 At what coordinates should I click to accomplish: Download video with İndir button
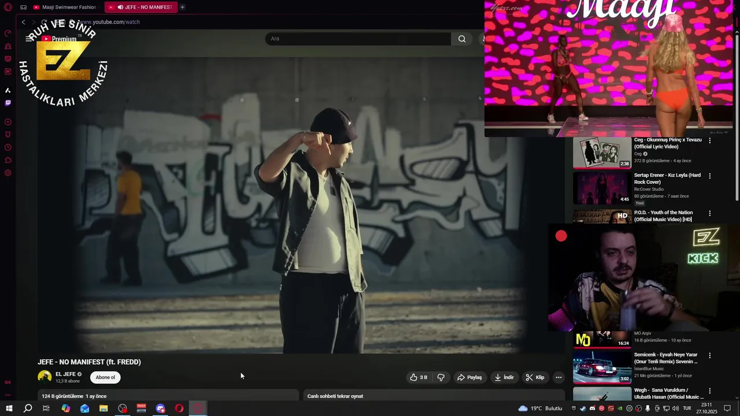(504, 377)
